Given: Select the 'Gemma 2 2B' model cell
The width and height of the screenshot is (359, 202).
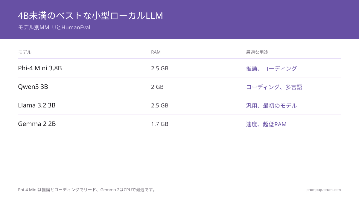Looking at the screenshot, I should click(37, 124).
